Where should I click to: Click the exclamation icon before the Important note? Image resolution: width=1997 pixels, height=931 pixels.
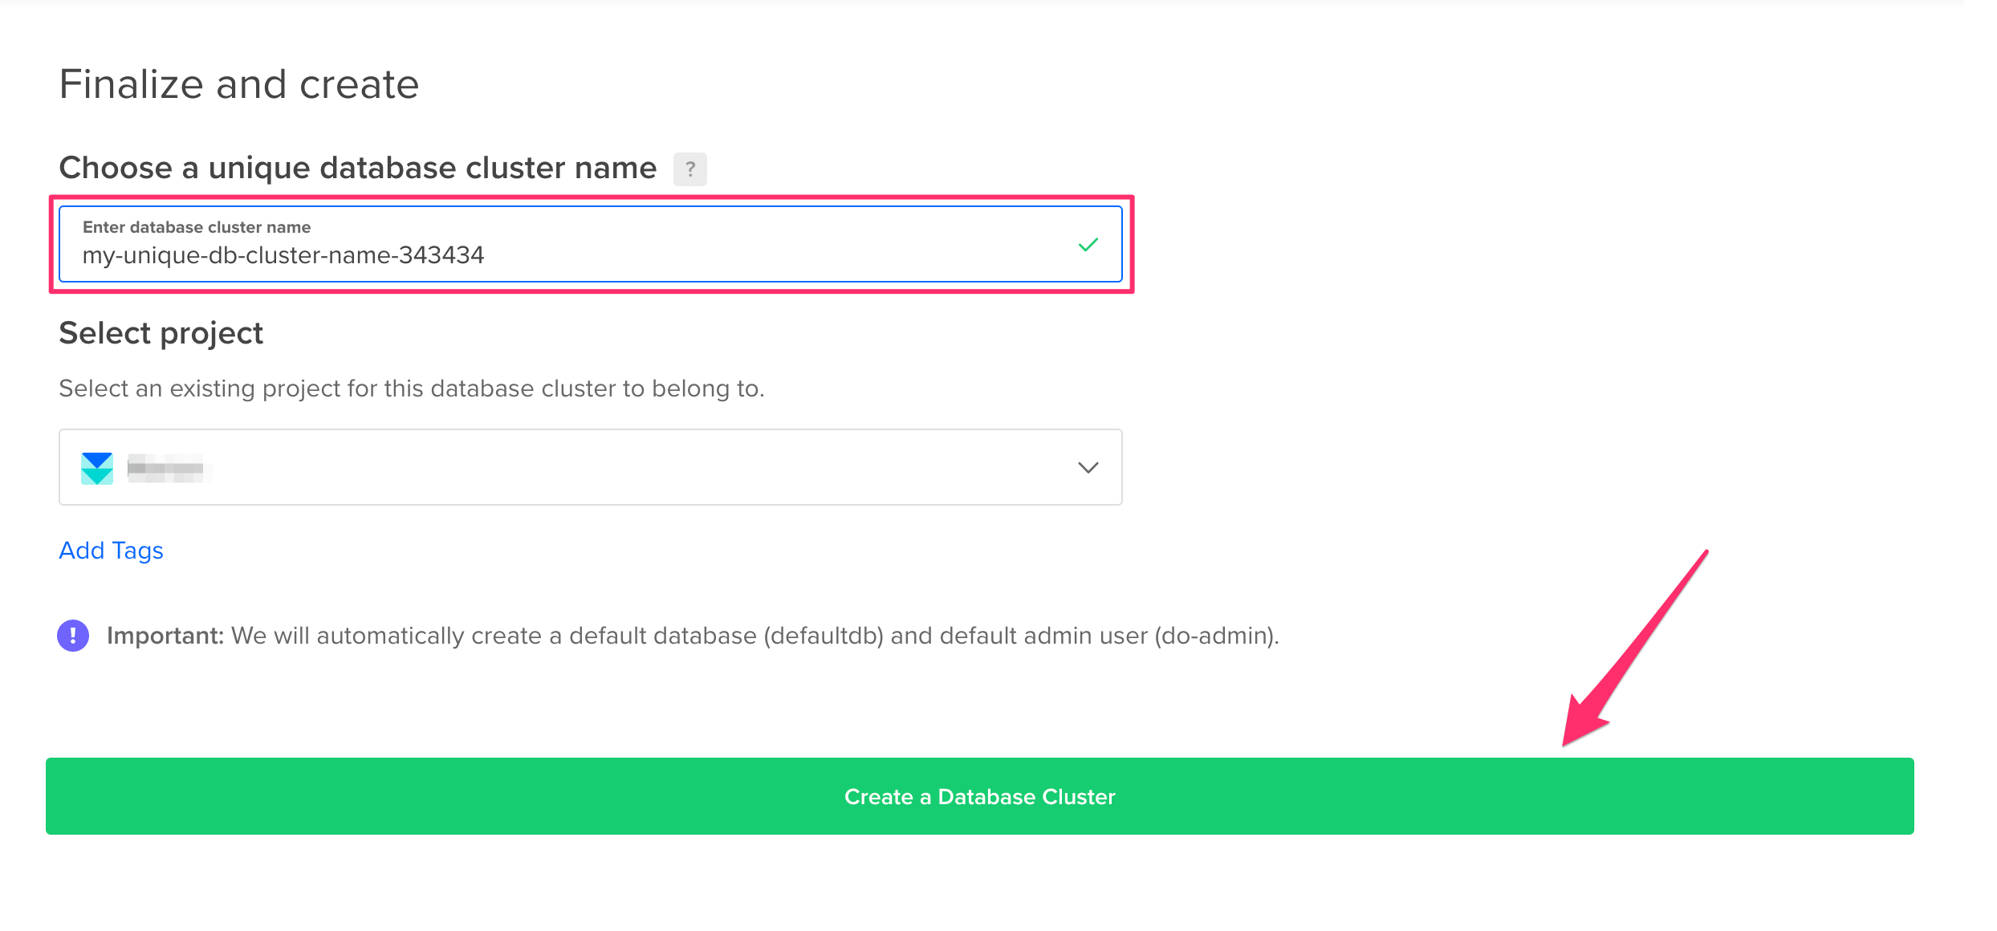(x=72, y=635)
